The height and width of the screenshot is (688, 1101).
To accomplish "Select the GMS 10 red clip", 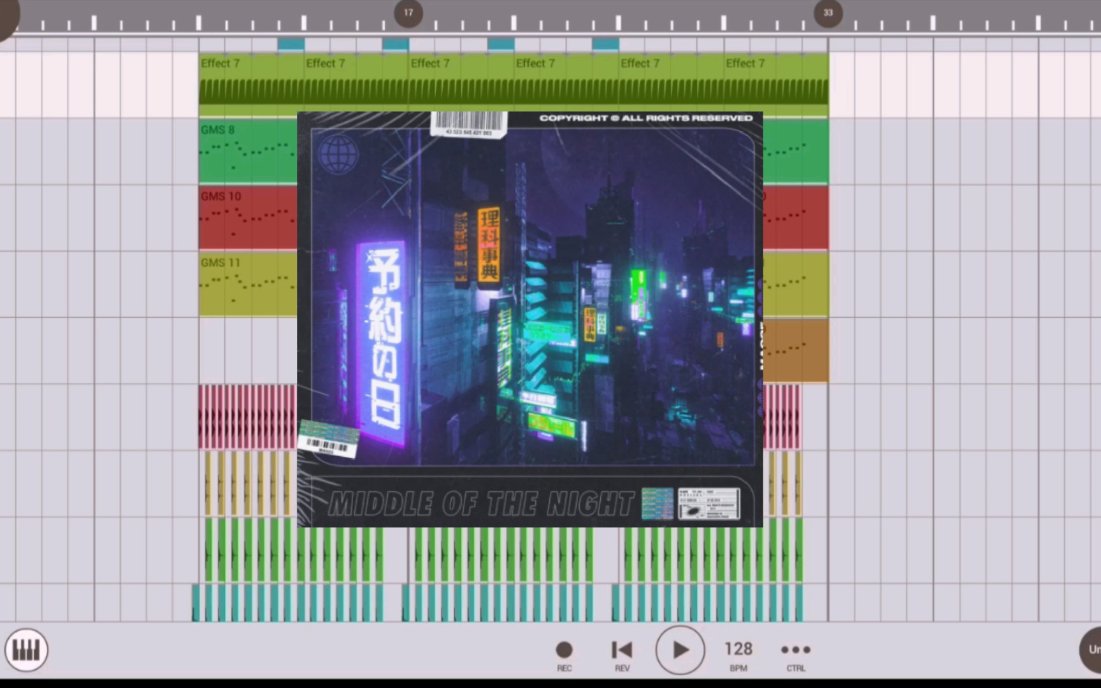I will point(248,218).
